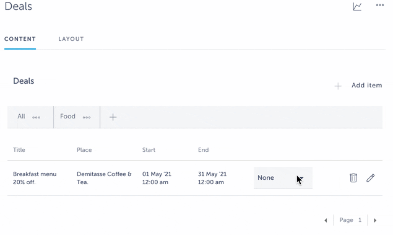393x235 pixels.
Task: Click the End column header
Action: 203,150
